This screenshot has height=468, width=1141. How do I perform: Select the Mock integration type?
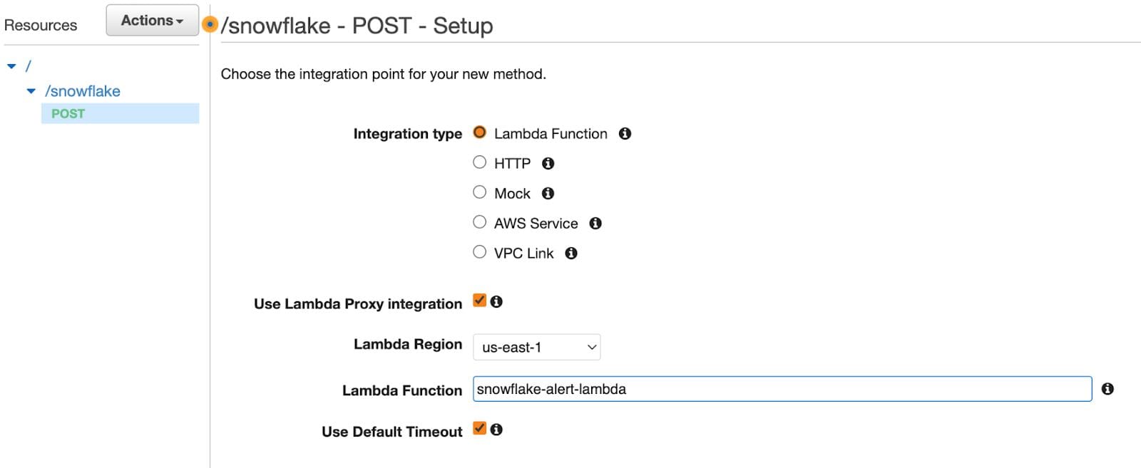click(479, 192)
